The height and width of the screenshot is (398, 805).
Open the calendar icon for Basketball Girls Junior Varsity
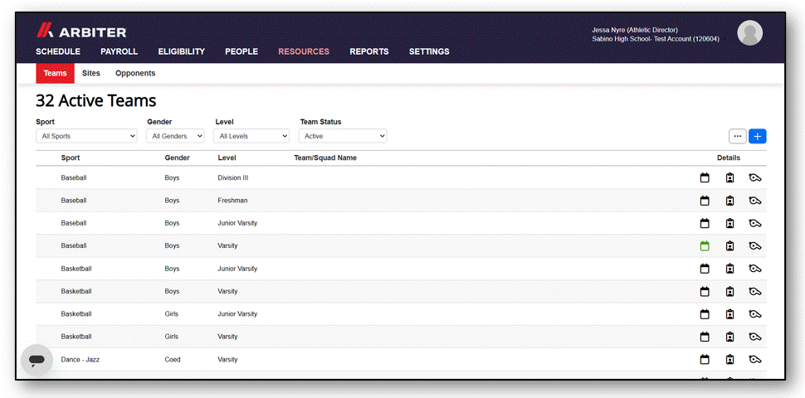click(705, 314)
